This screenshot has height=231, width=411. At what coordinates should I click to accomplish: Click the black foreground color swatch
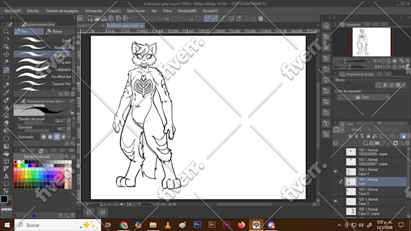(4, 199)
